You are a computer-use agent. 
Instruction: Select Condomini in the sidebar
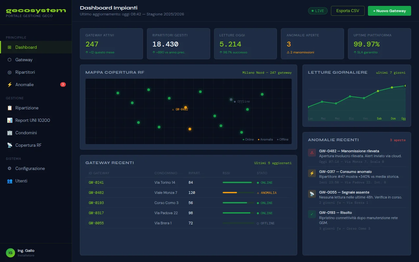(36, 133)
